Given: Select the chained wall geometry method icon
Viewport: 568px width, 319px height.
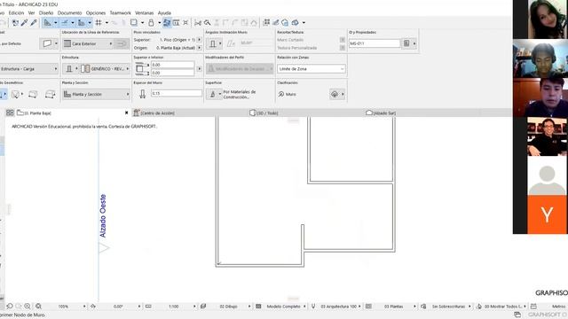Looking at the screenshot, I should pyautogui.click(x=15, y=95).
